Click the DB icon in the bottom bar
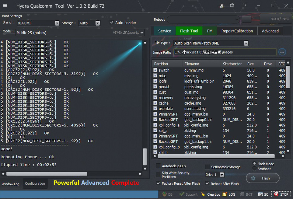The height and width of the screenshot is (199, 293). [167, 194]
